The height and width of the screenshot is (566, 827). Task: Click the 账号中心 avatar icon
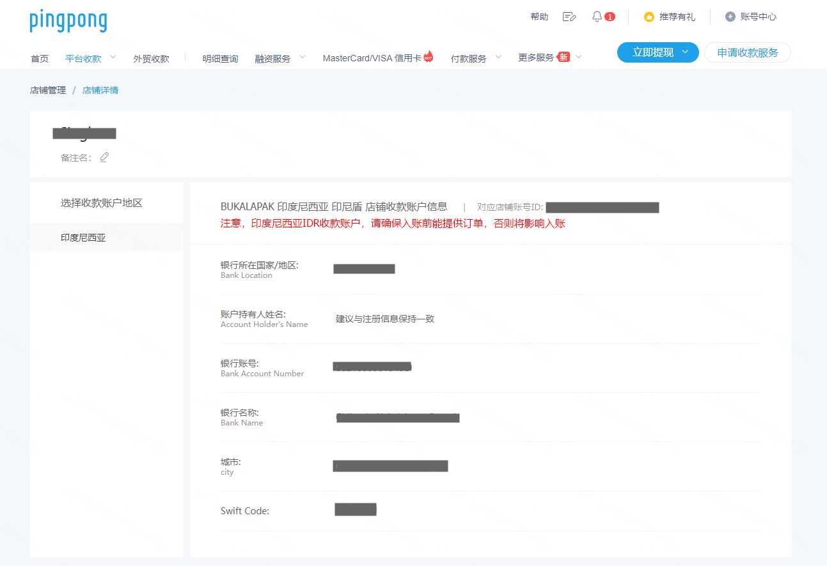(x=730, y=17)
